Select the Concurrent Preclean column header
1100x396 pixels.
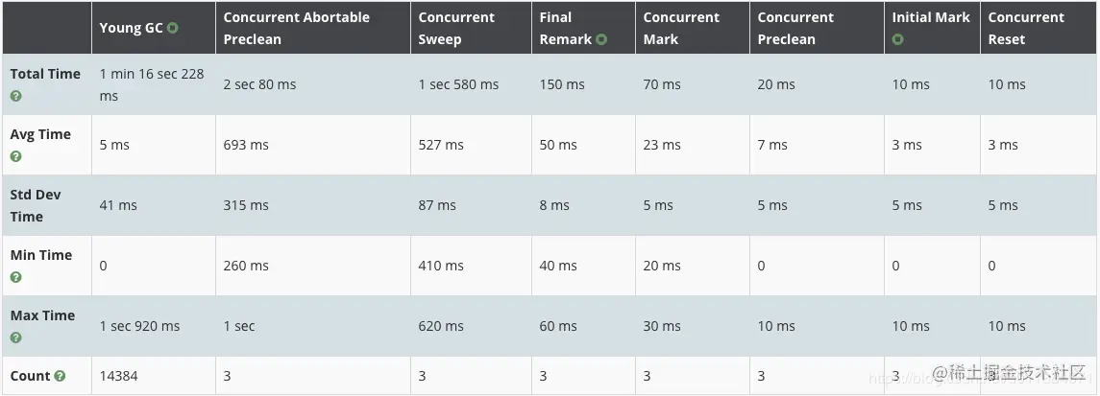pos(795,28)
